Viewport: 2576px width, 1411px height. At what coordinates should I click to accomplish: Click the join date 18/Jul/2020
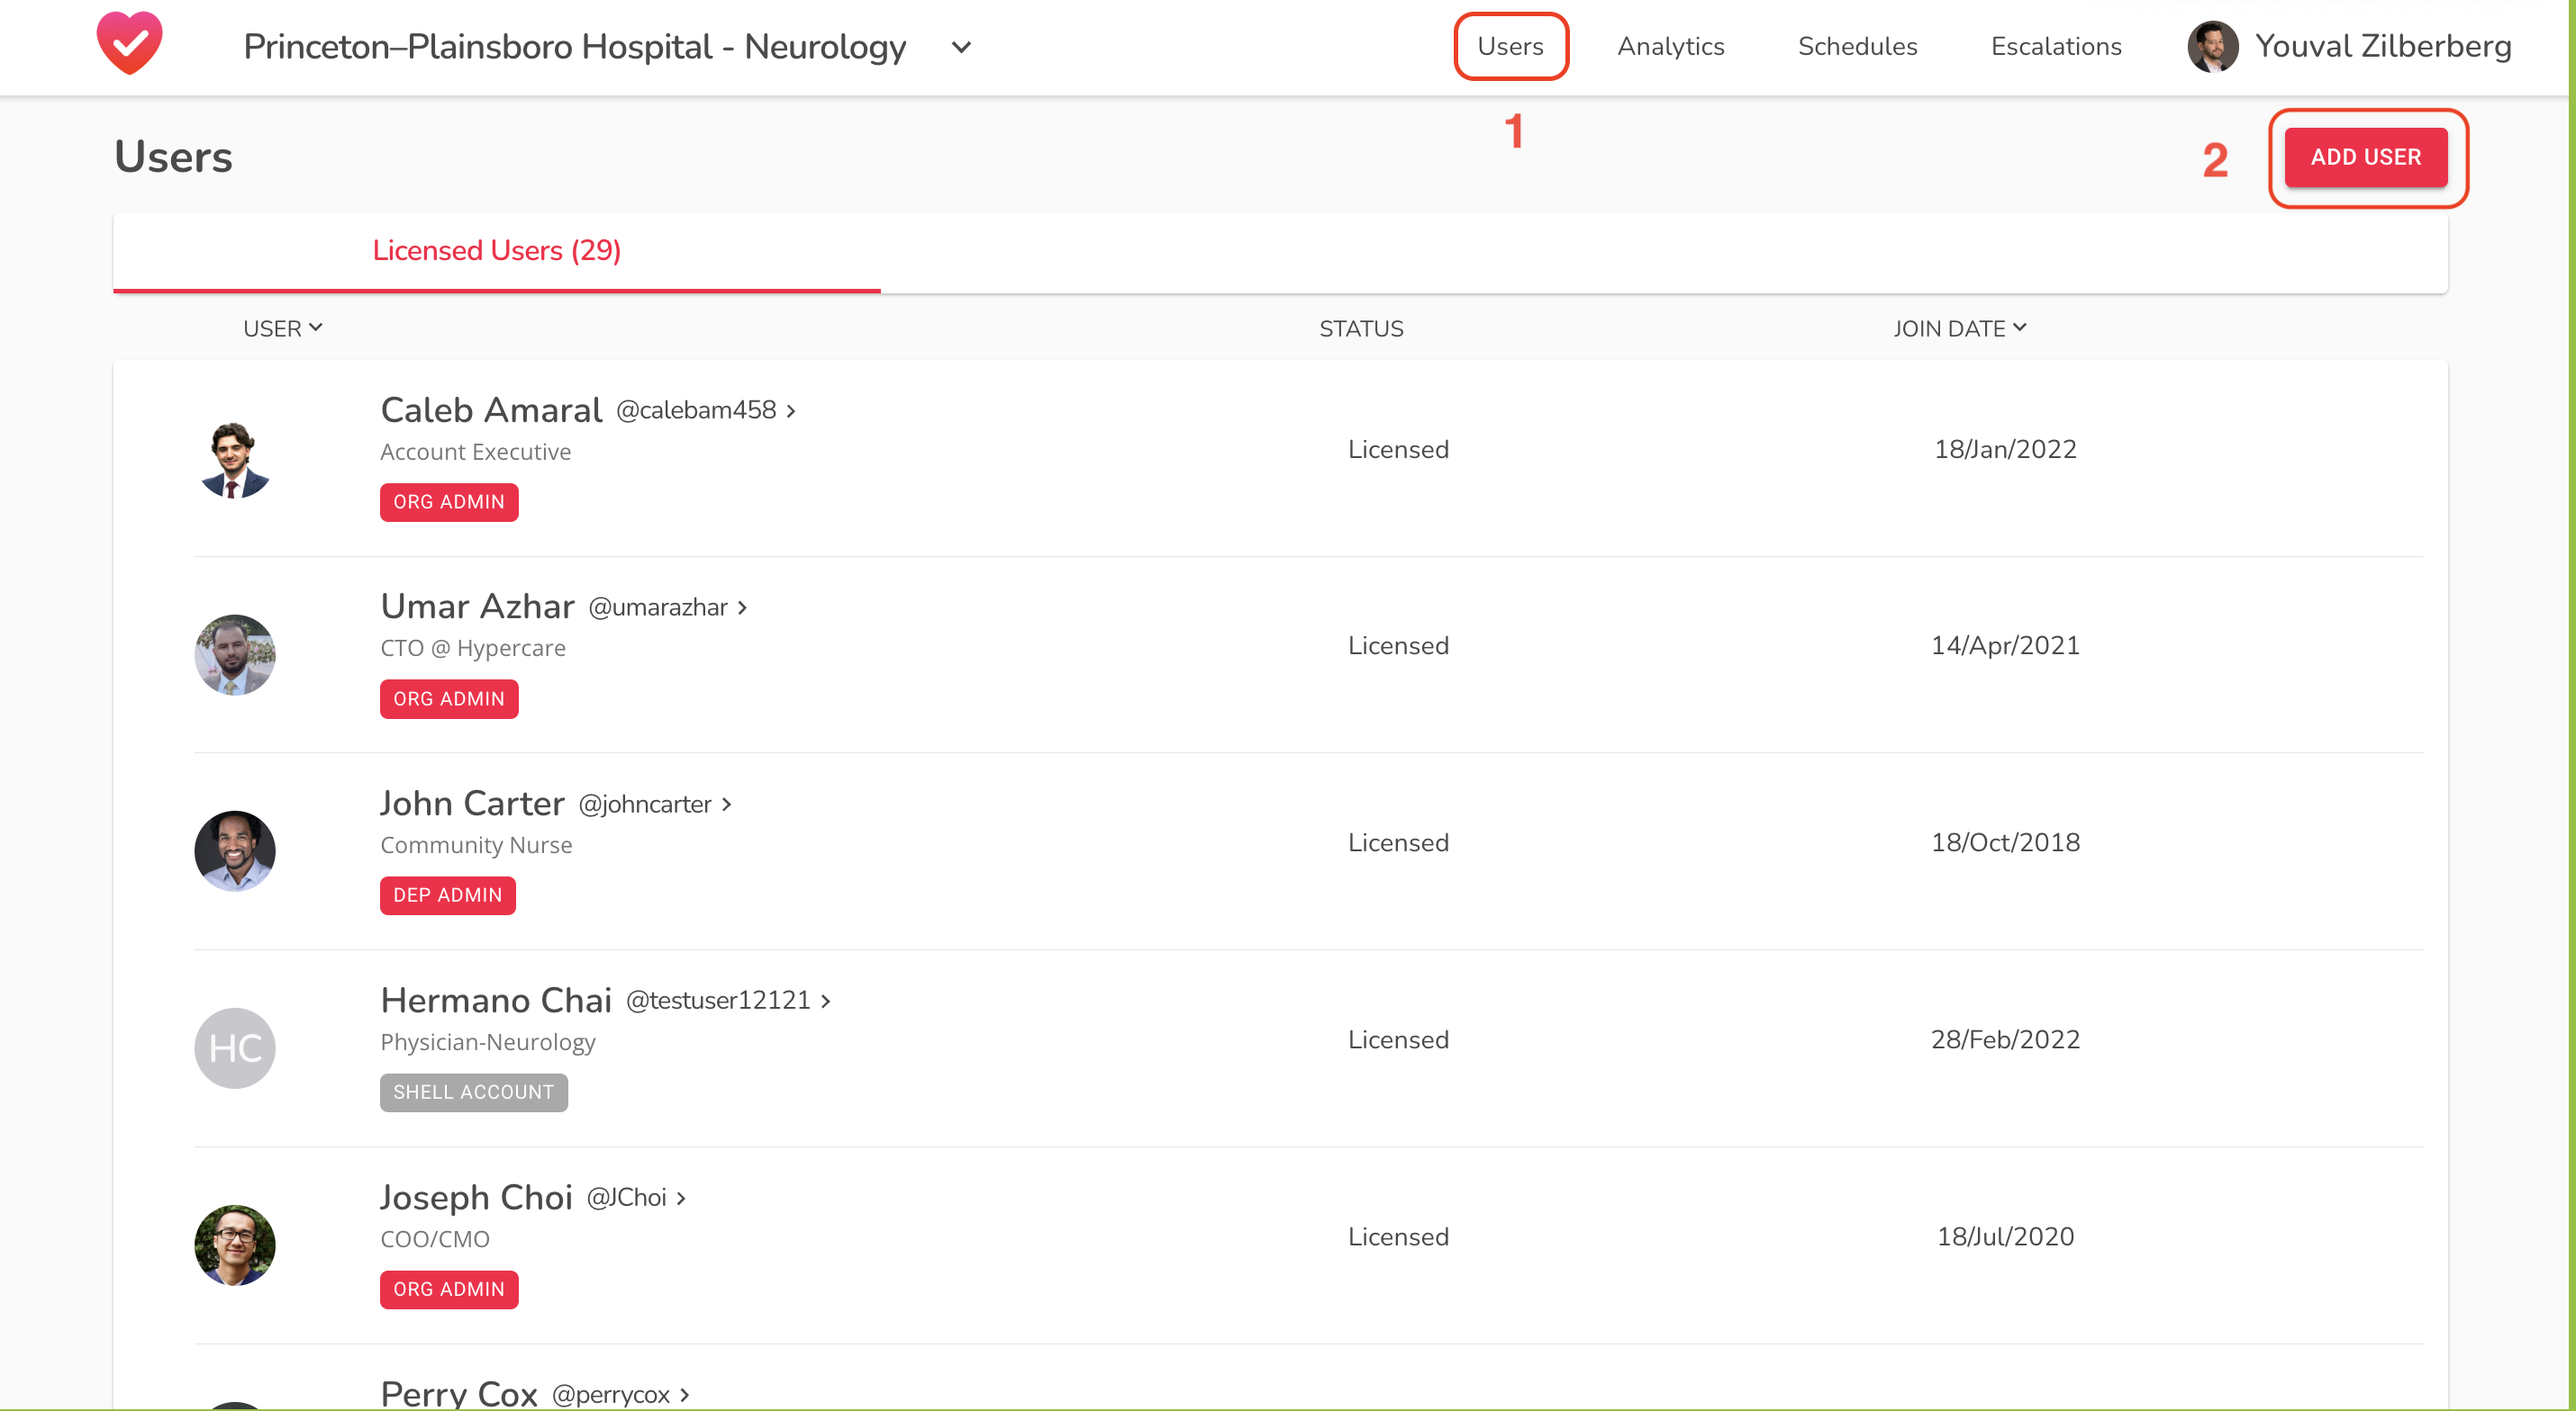[2005, 1236]
